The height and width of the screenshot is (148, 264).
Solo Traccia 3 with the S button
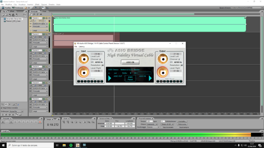tap(47, 50)
